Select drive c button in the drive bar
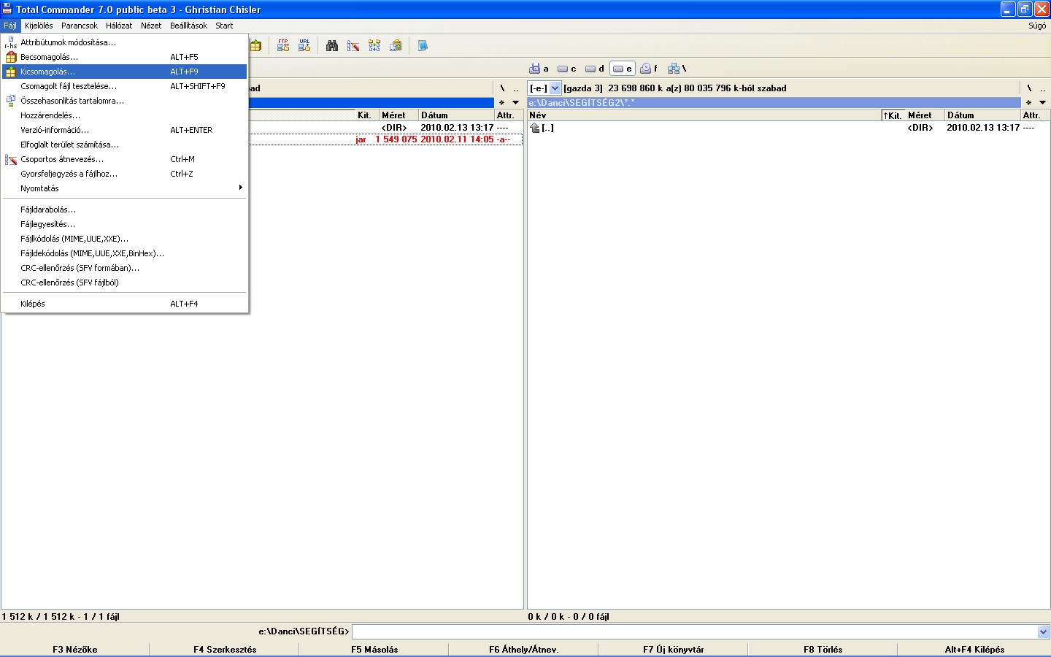This screenshot has width=1051, height=657. (566, 69)
